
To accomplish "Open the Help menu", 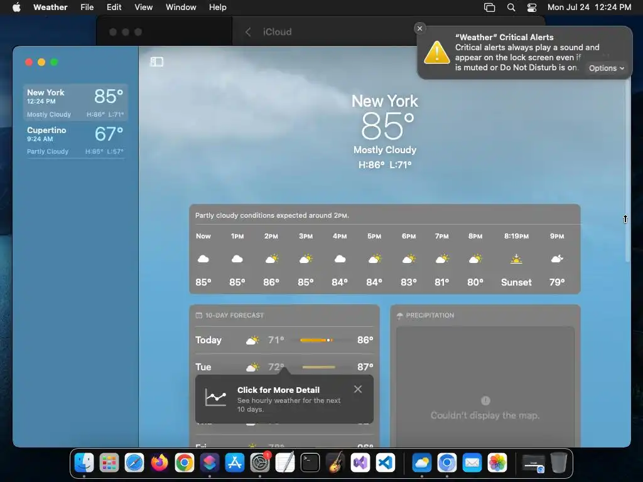I will (217, 7).
